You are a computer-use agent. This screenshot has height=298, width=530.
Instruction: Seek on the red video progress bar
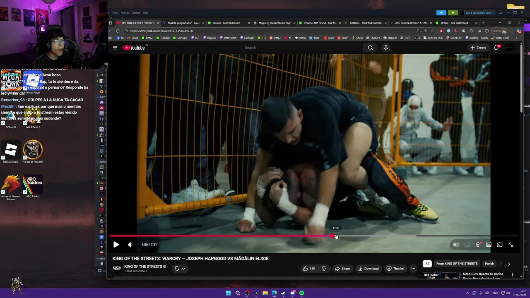pos(221,236)
